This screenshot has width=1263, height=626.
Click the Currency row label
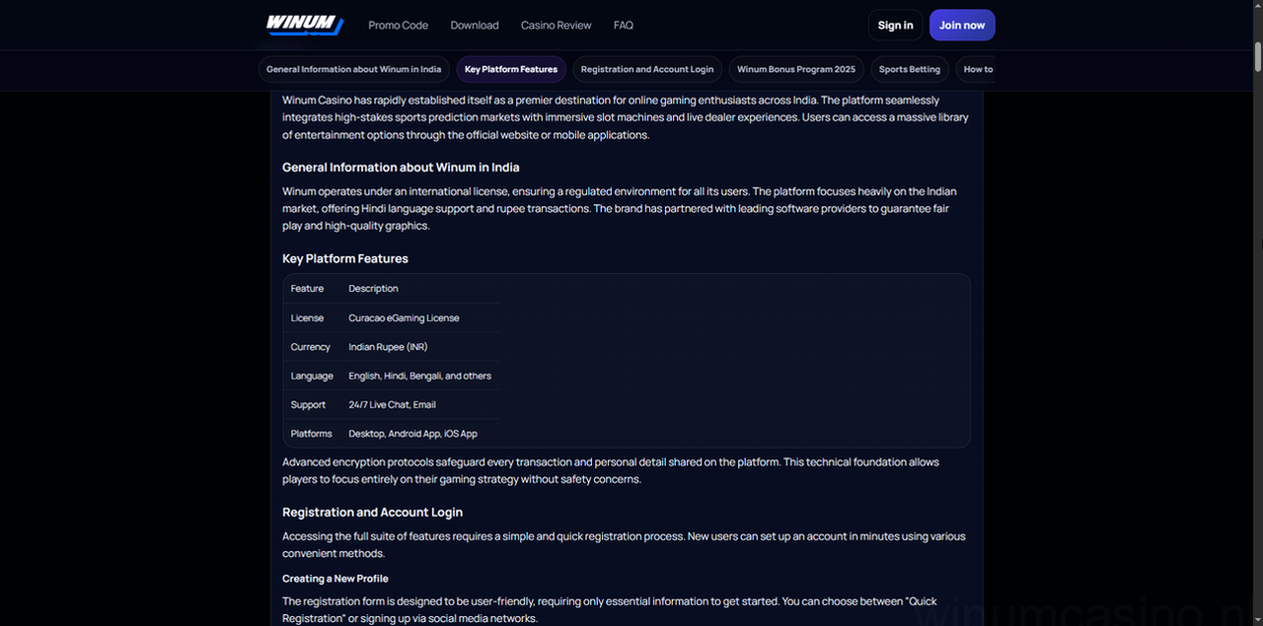312,347
